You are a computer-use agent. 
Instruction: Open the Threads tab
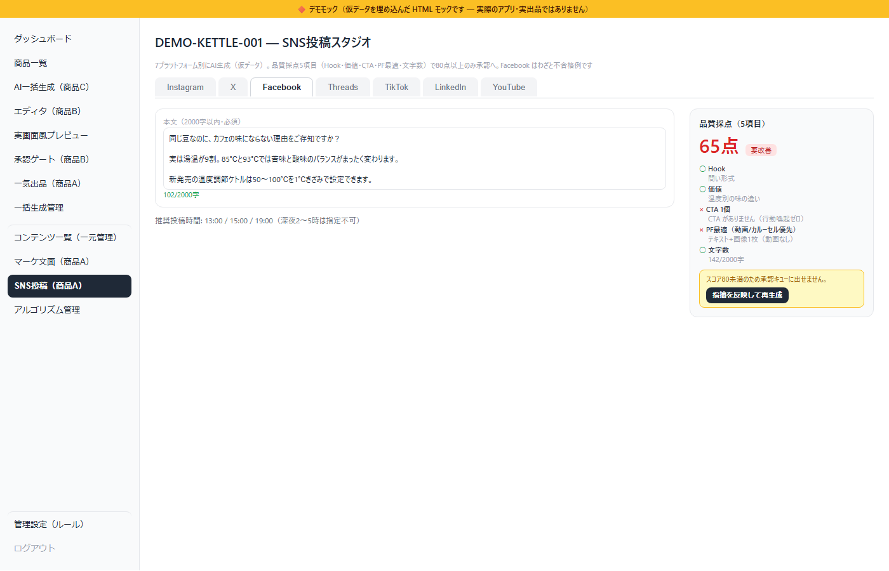(343, 88)
